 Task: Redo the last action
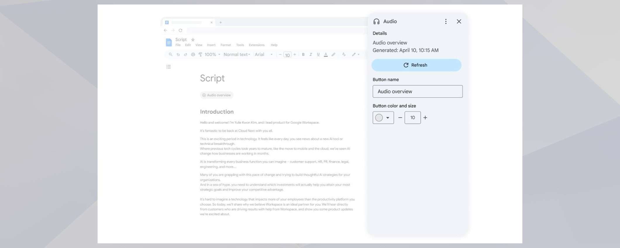point(185,54)
